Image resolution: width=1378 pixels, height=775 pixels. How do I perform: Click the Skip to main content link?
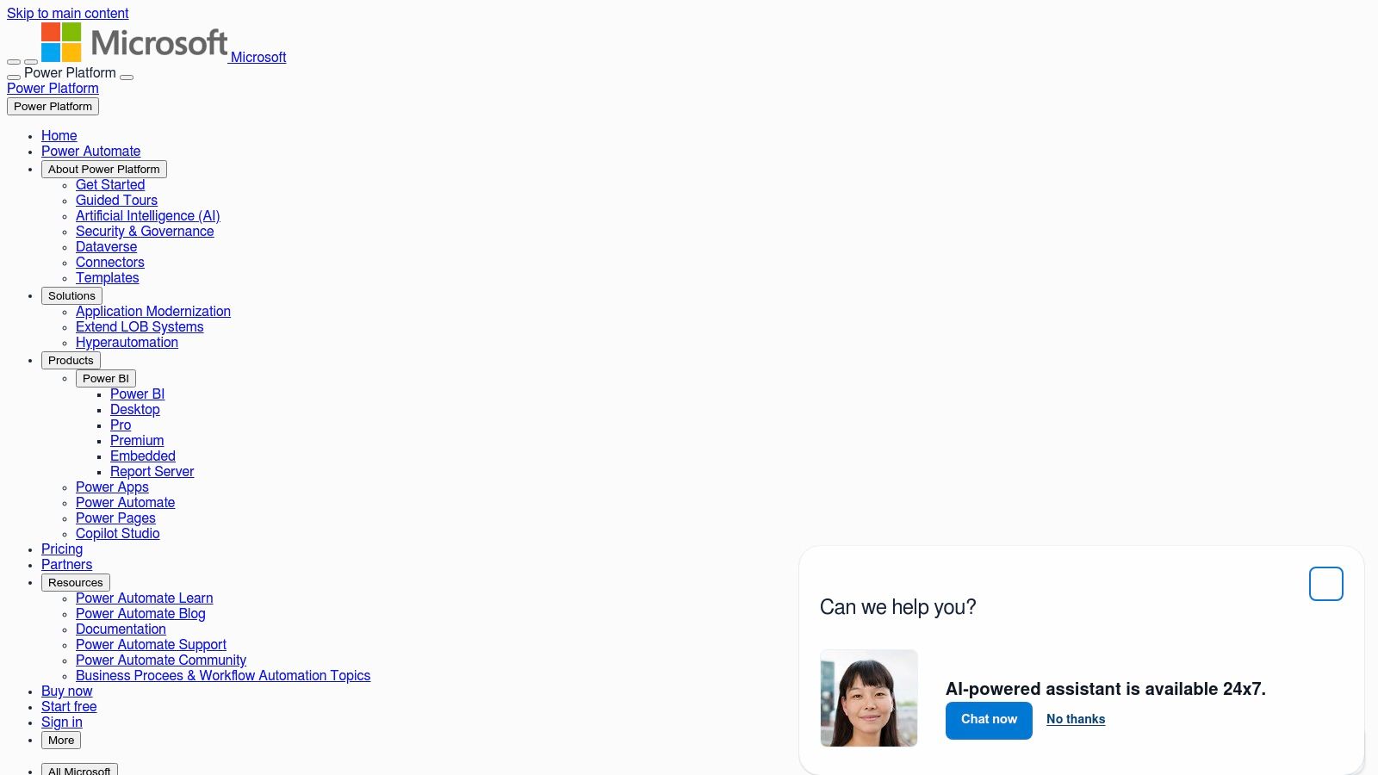point(67,14)
